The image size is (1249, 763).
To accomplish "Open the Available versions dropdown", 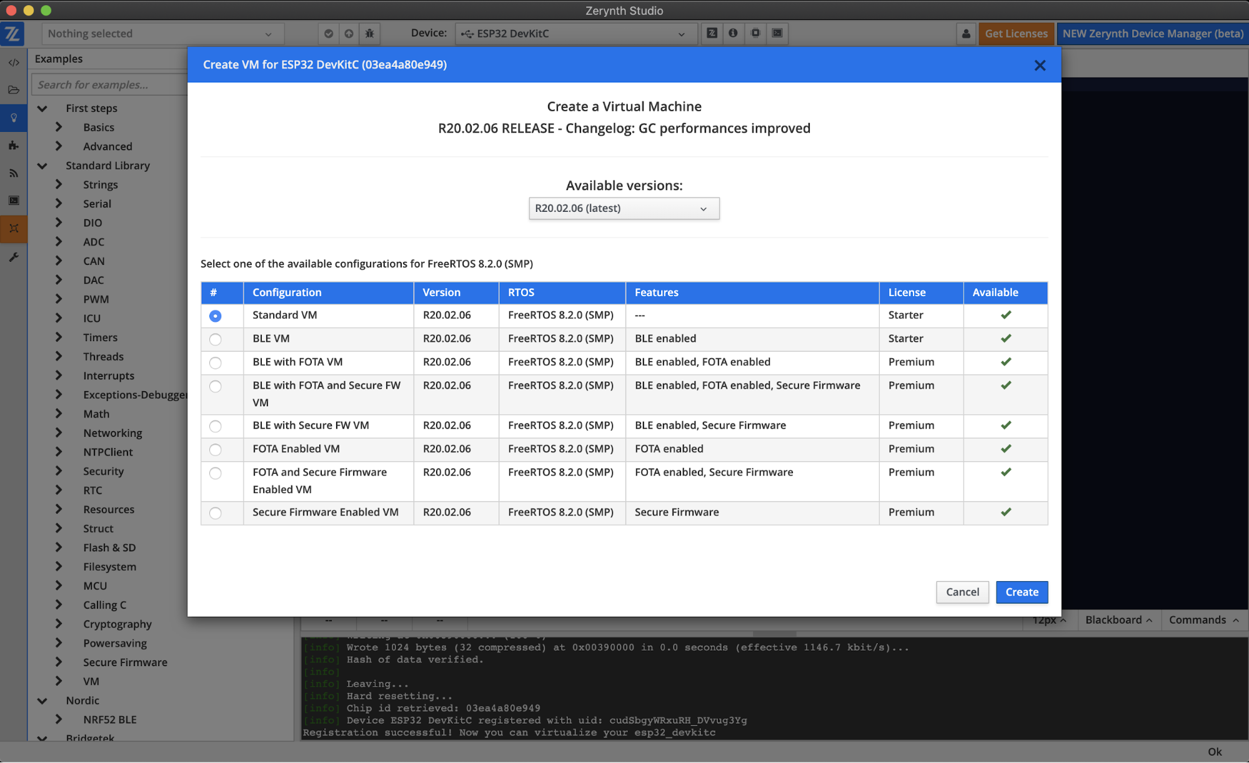I will [624, 209].
